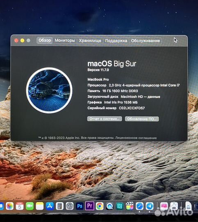Open the Поддержка tab
This screenshot has width=198, height=222.
click(x=116, y=41)
